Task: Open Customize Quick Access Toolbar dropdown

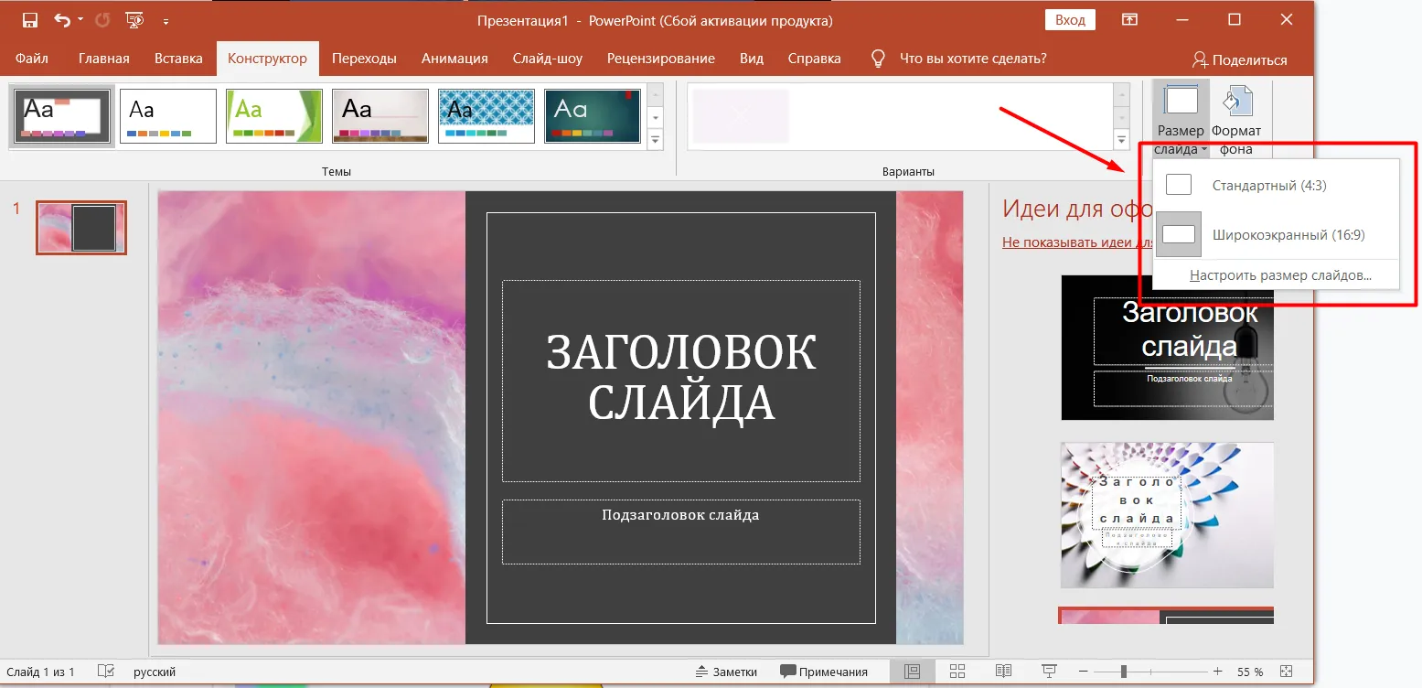Action: (x=166, y=20)
